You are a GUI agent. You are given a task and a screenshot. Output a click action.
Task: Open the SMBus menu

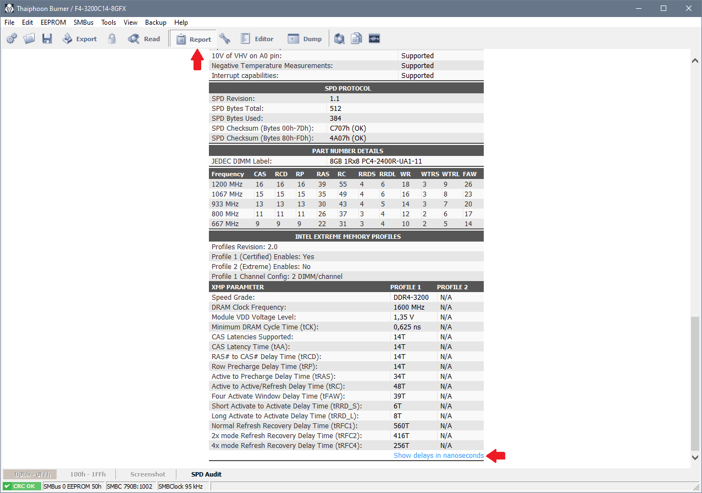tap(84, 23)
